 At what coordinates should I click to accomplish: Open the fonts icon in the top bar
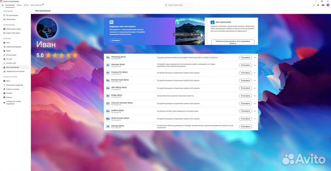[x=314, y=5]
